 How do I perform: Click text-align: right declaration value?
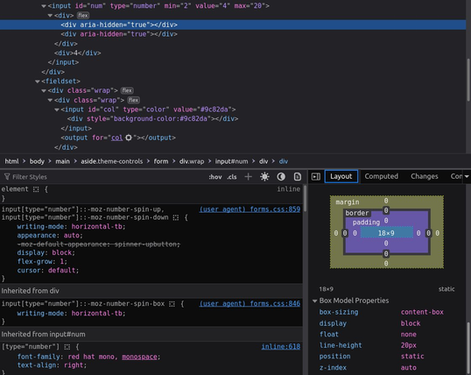[74, 365]
